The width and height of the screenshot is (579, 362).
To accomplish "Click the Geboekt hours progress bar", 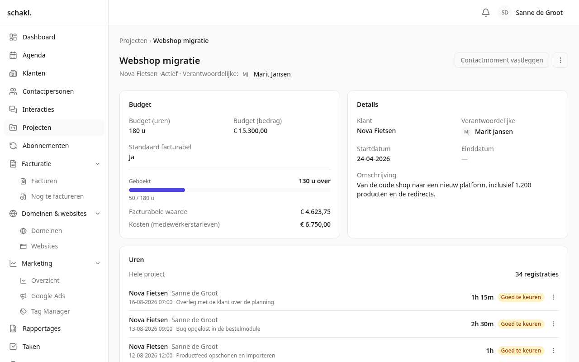I will click(x=230, y=190).
